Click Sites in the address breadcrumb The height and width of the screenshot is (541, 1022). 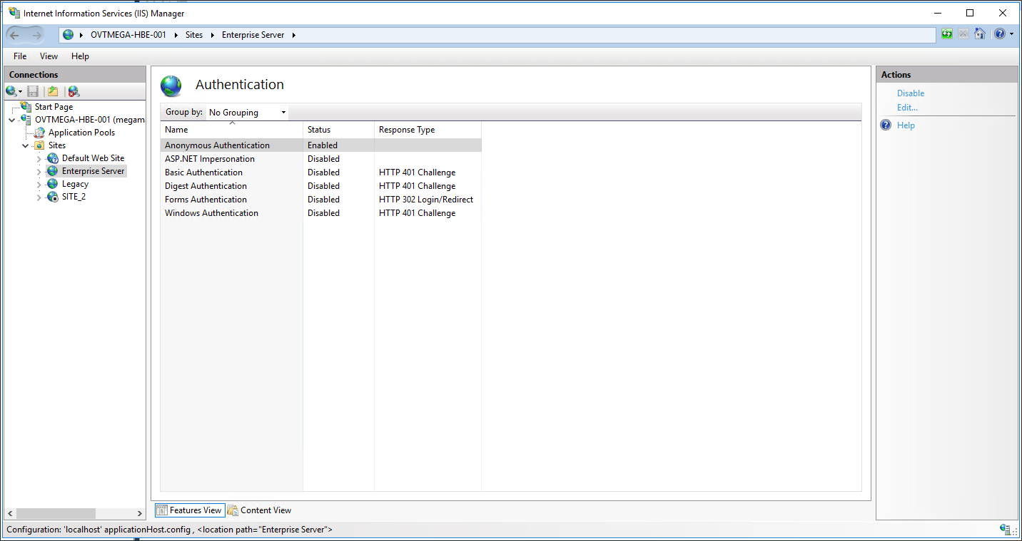point(194,35)
